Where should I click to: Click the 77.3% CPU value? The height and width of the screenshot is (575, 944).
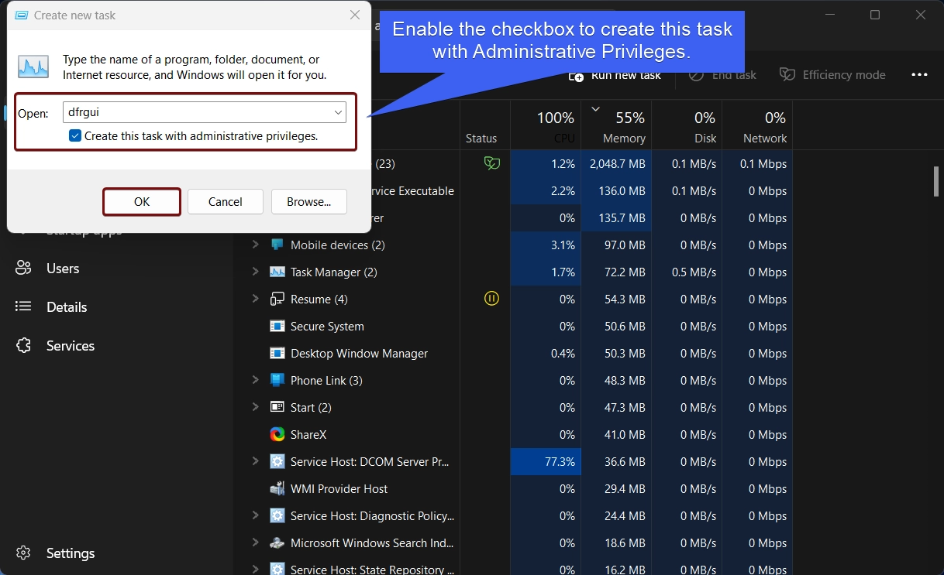point(560,462)
